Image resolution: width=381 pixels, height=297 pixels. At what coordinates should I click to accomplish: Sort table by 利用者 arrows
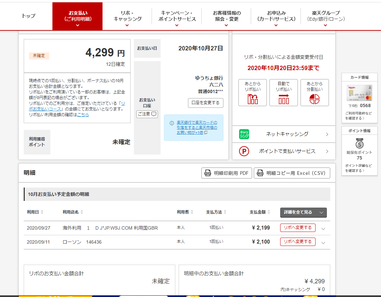click(x=192, y=212)
